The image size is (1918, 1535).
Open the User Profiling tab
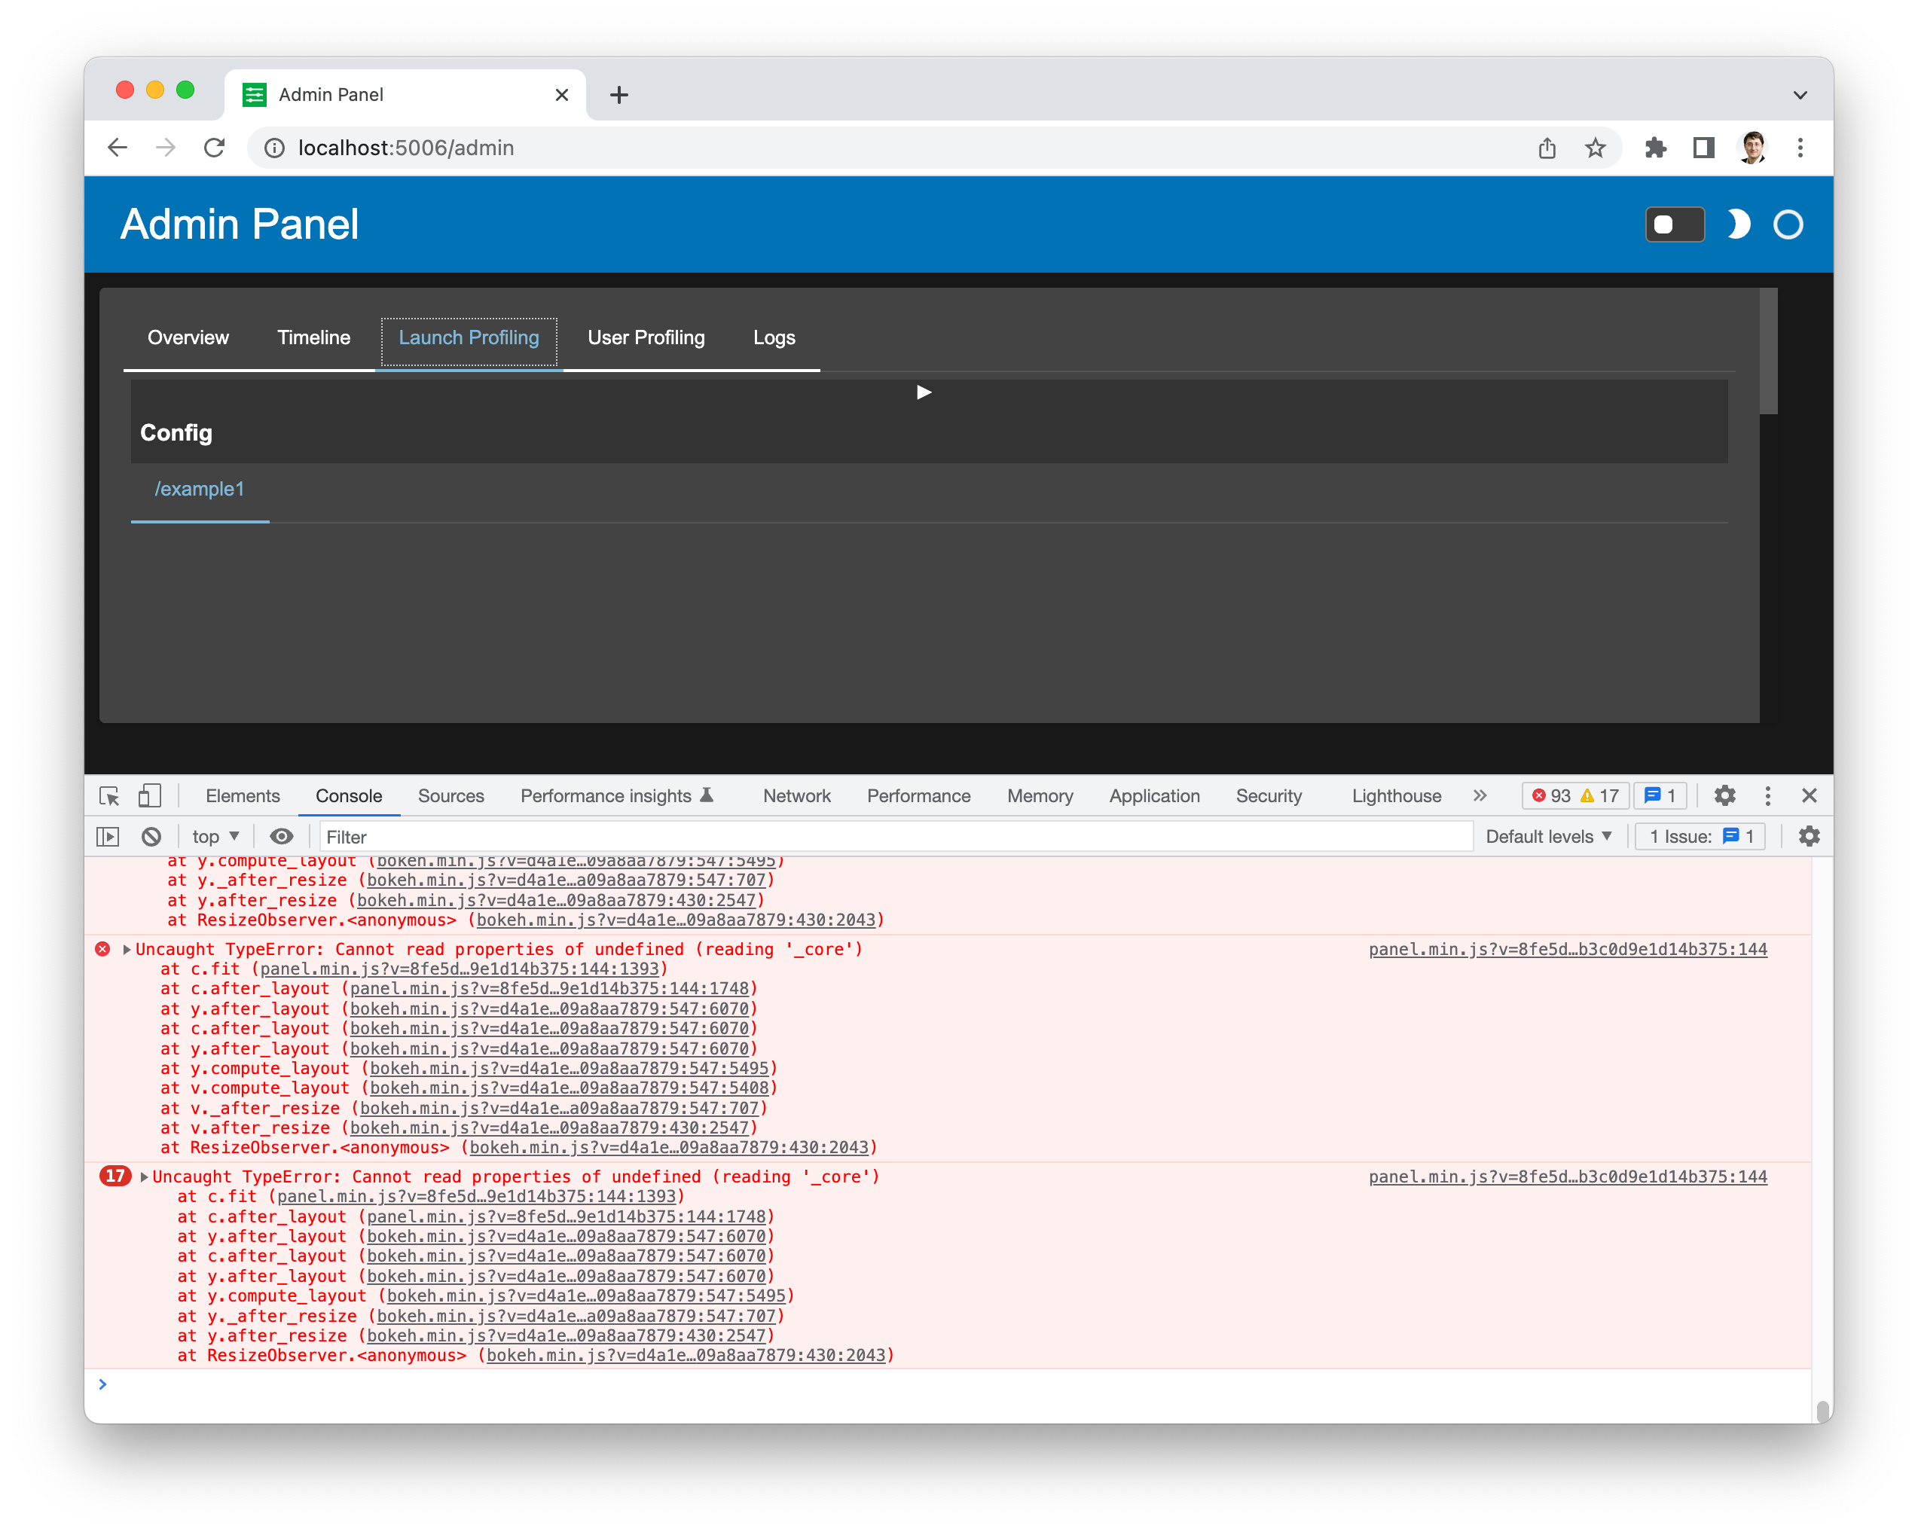pos(646,338)
